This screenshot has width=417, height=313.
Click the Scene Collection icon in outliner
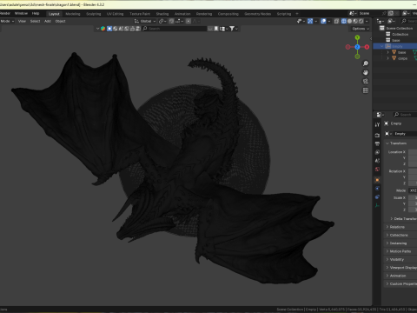pyautogui.click(x=382, y=28)
